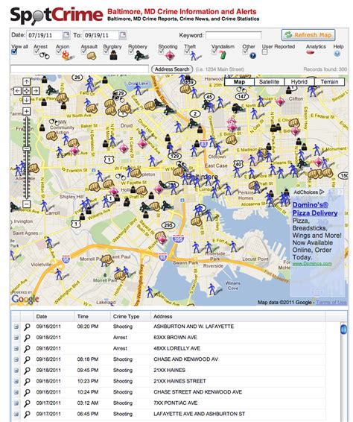Expand the 21XX Haines 09:45 PM row
The image size is (353, 422).
[x=16, y=371]
